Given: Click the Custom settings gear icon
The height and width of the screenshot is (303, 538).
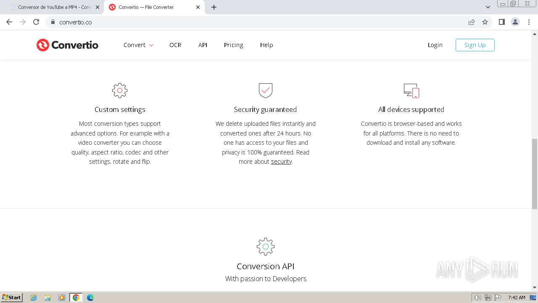Looking at the screenshot, I should pos(120,90).
